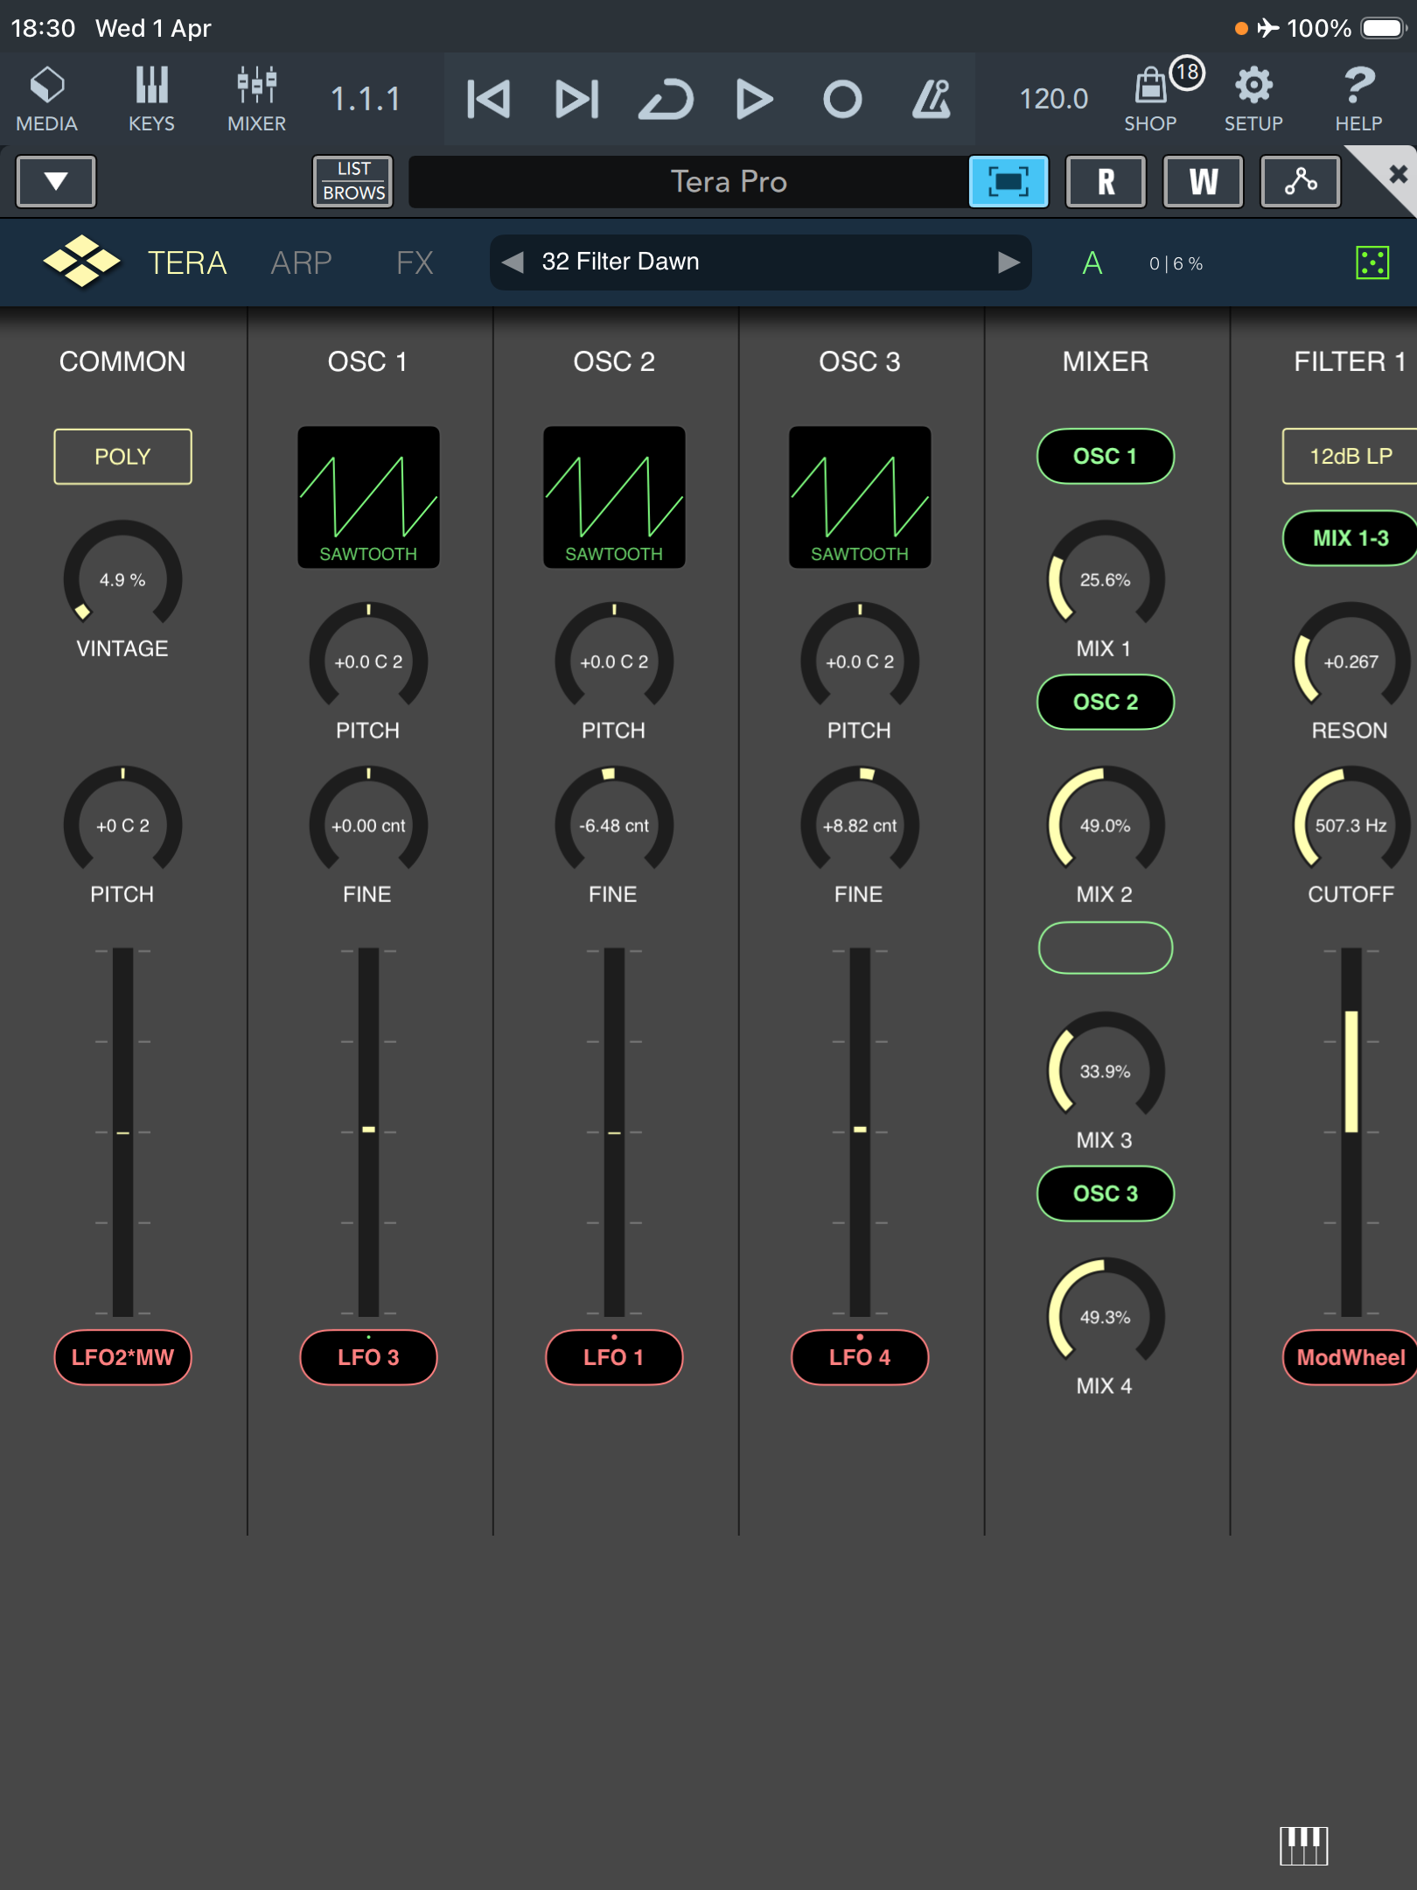Close the Tera Pro instrument panel
This screenshot has height=1890, width=1417.
click(x=1397, y=174)
